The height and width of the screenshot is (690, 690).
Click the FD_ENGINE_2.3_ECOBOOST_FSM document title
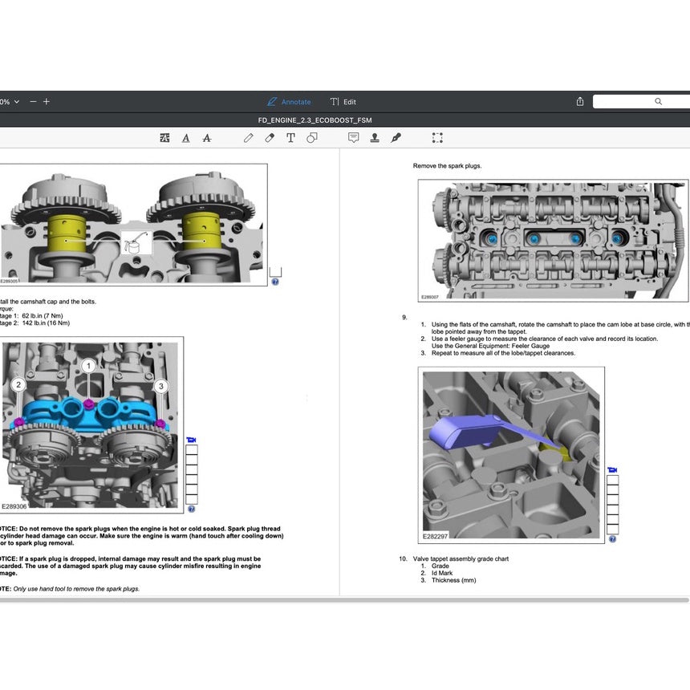tap(317, 119)
